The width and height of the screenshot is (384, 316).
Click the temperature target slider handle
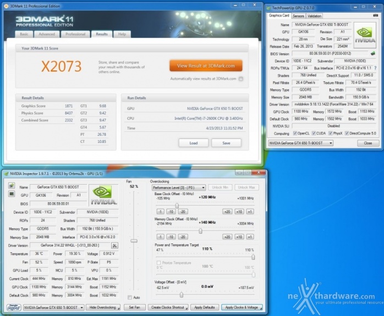tap(253, 275)
